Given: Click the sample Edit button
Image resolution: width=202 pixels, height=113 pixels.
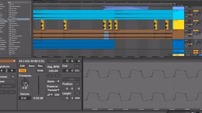Looking at the screenshot, I should pyautogui.click(x=22, y=66).
